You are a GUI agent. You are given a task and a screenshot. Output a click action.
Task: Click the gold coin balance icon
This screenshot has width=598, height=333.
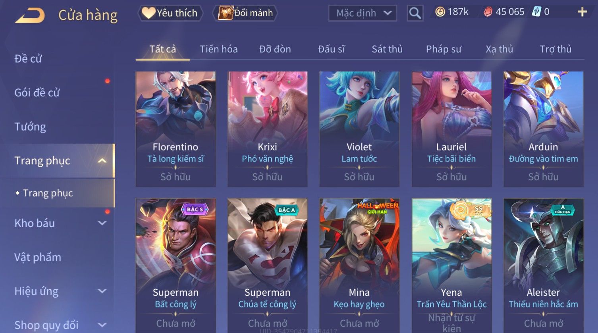click(440, 12)
